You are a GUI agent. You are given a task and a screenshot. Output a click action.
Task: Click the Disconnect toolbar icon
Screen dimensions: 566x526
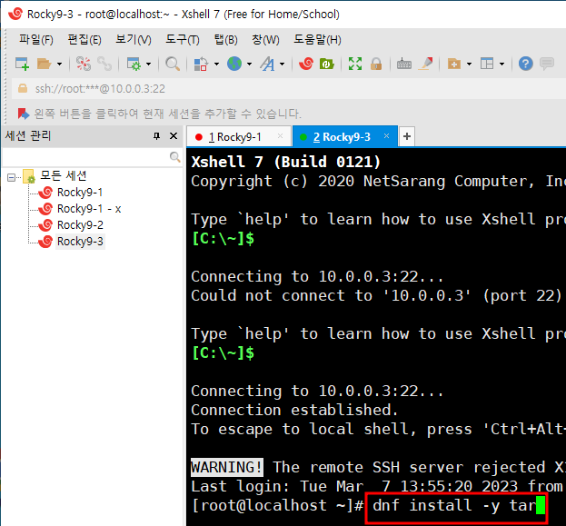pos(84,64)
